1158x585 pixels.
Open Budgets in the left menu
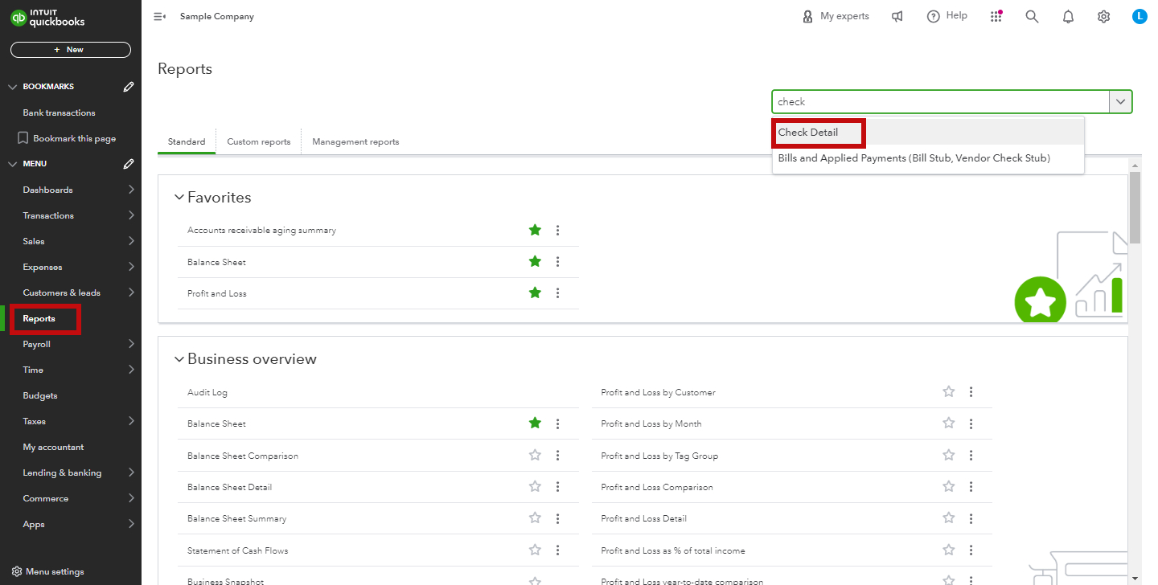pos(40,395)
